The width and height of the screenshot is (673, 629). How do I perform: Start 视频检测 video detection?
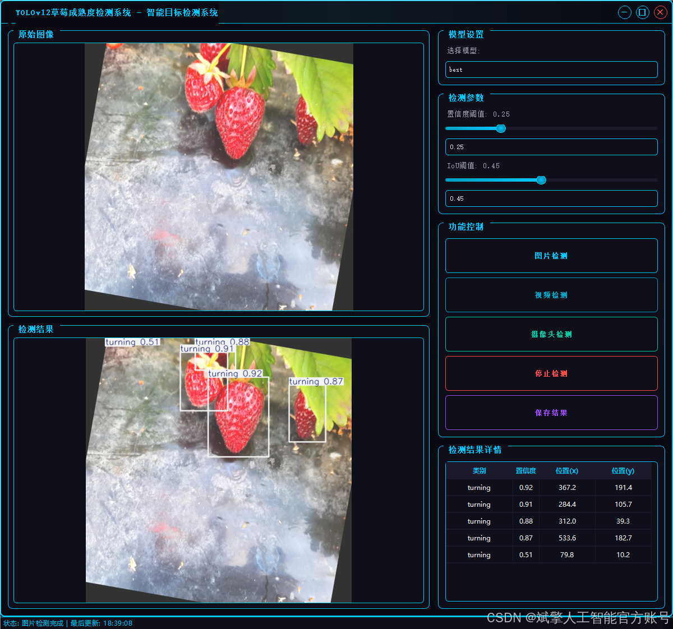point(551,295)
